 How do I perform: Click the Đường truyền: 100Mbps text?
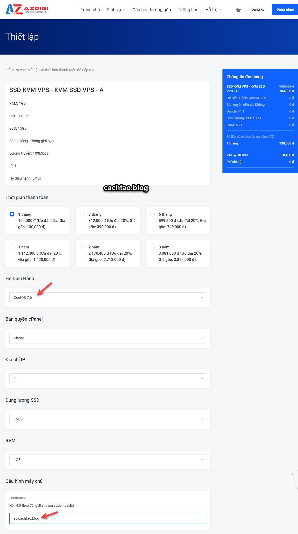pyautogui.click(x=29, y=153)
